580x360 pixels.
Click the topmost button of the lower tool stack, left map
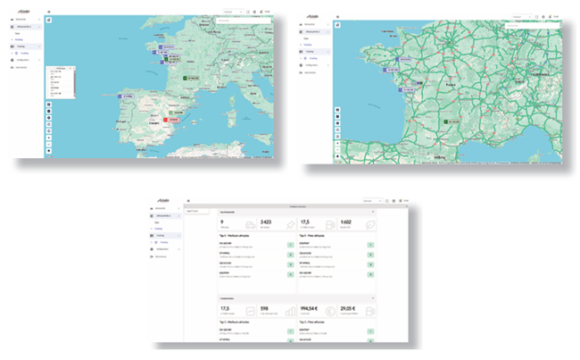tap(49, 105)
